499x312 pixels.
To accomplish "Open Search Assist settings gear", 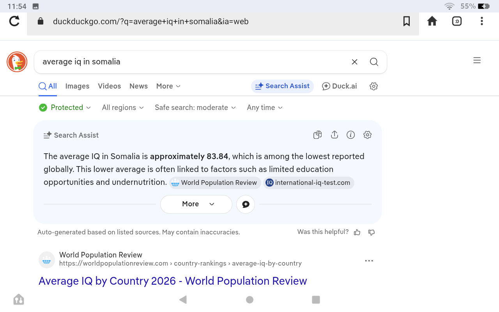I will coord(367,135).
